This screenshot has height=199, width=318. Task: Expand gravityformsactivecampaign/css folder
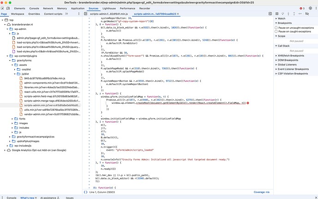(10, 136)
